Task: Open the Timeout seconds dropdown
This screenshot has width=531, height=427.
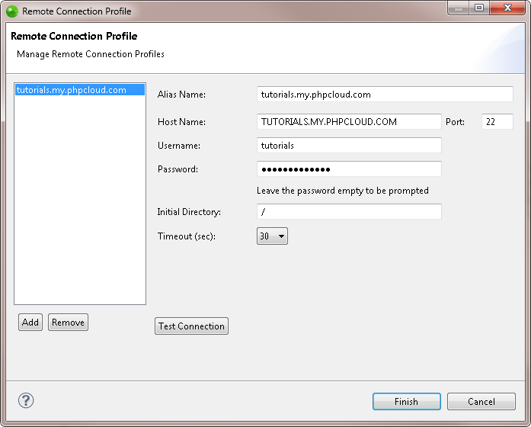Action: point(272,236)
